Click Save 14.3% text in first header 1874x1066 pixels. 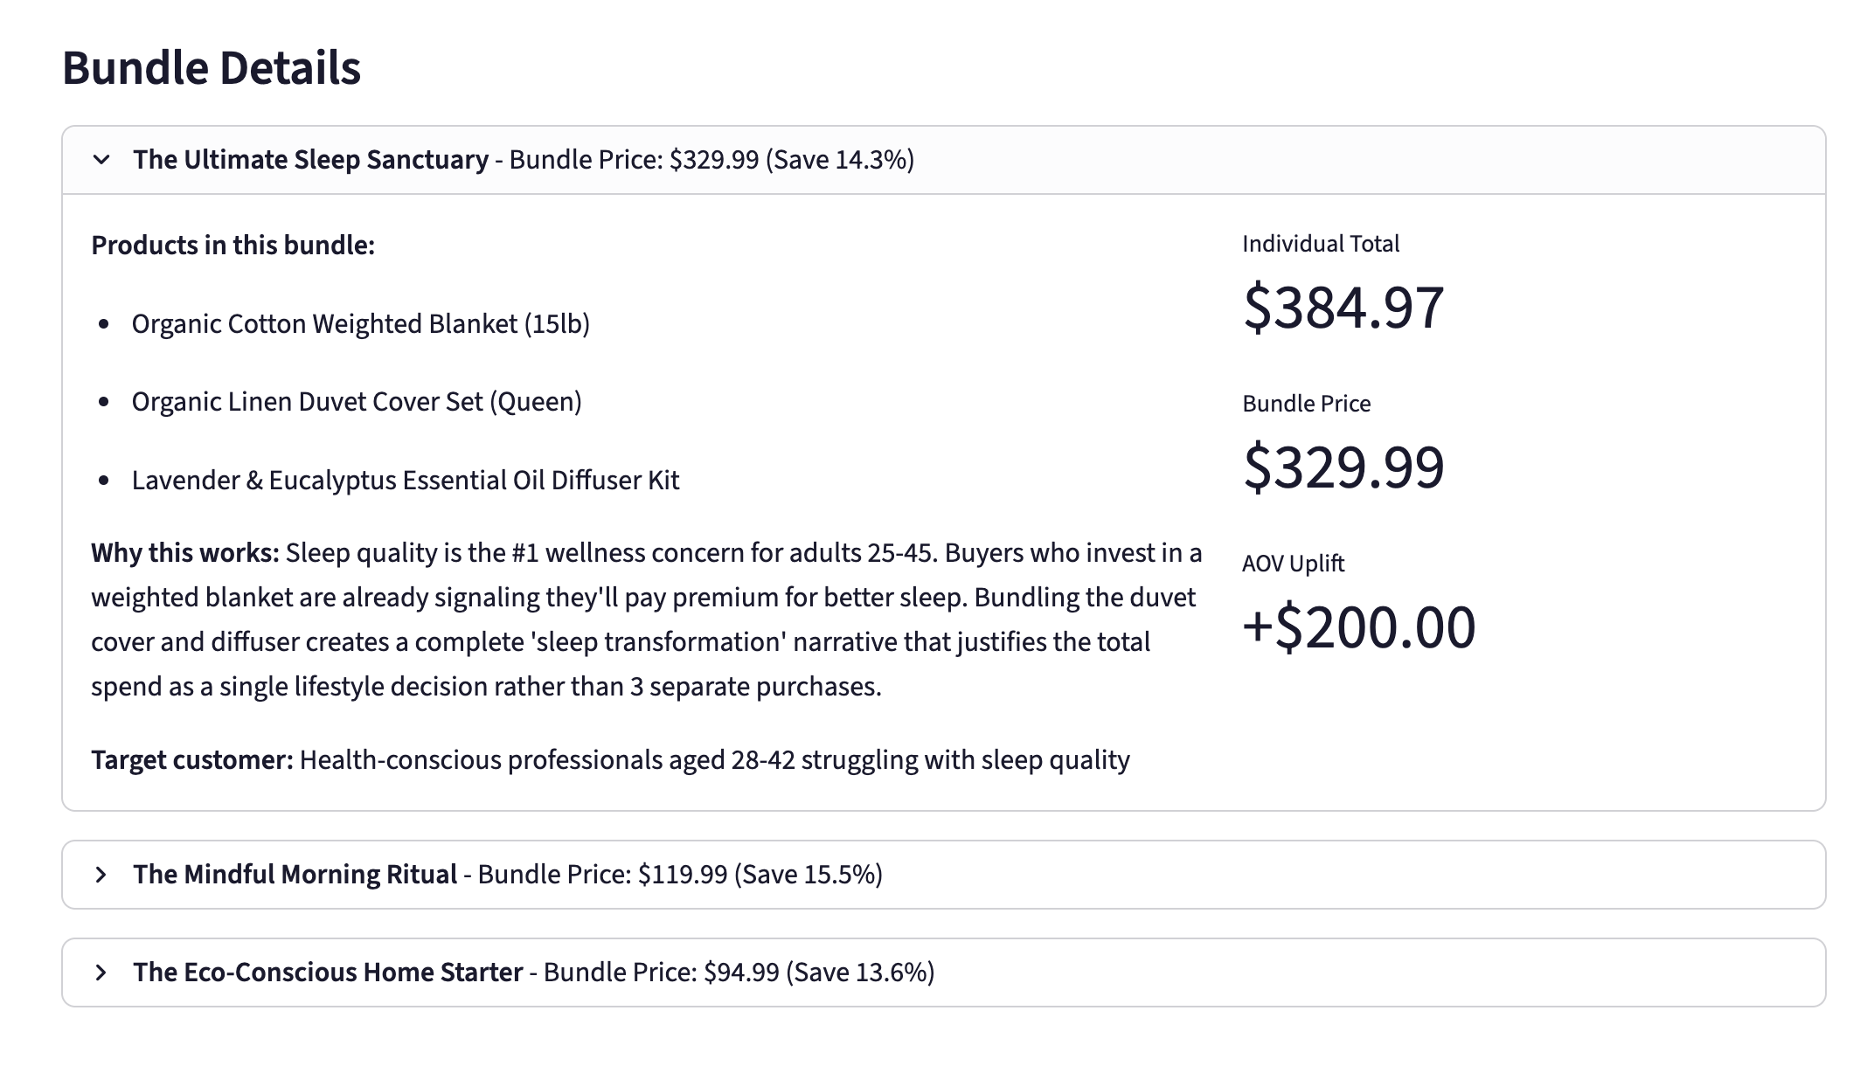tap(840, 160)
